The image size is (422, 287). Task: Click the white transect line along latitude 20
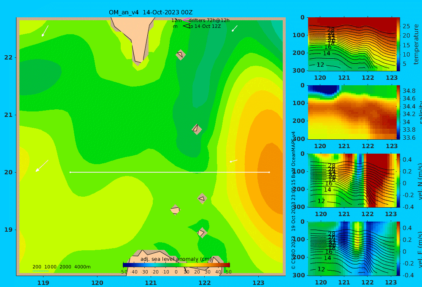pyautogui.click(x=170, y=172)
